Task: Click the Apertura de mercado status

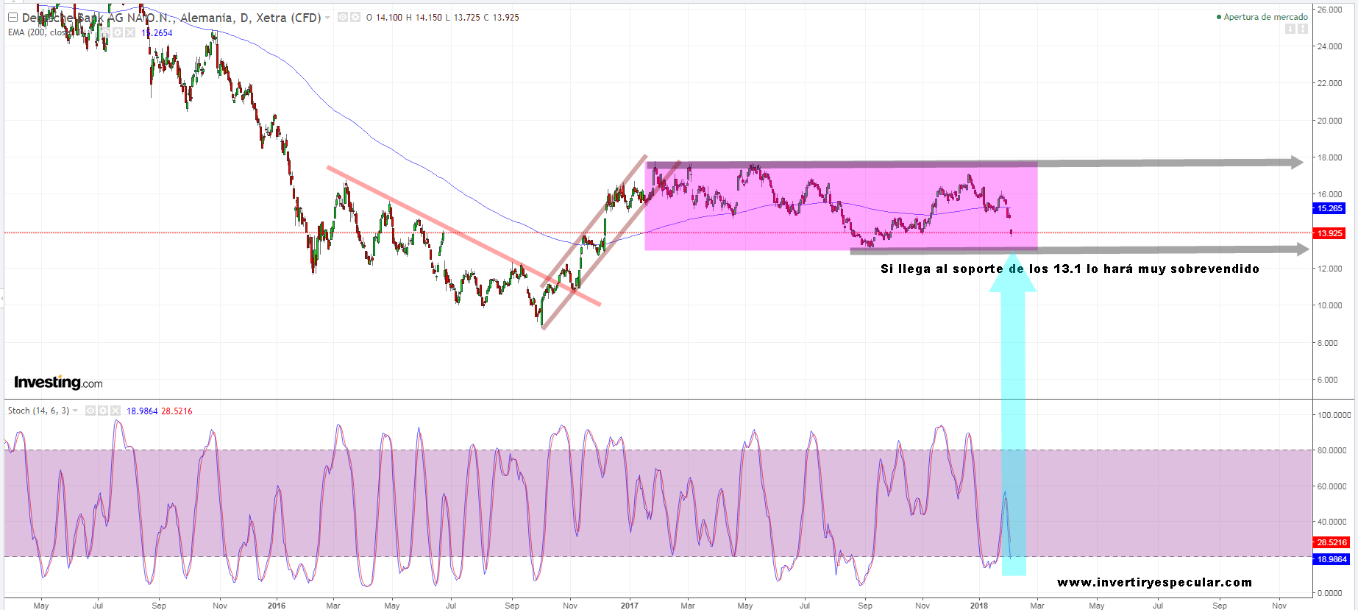Action: pyautogui.click(x=1262, y=17)
